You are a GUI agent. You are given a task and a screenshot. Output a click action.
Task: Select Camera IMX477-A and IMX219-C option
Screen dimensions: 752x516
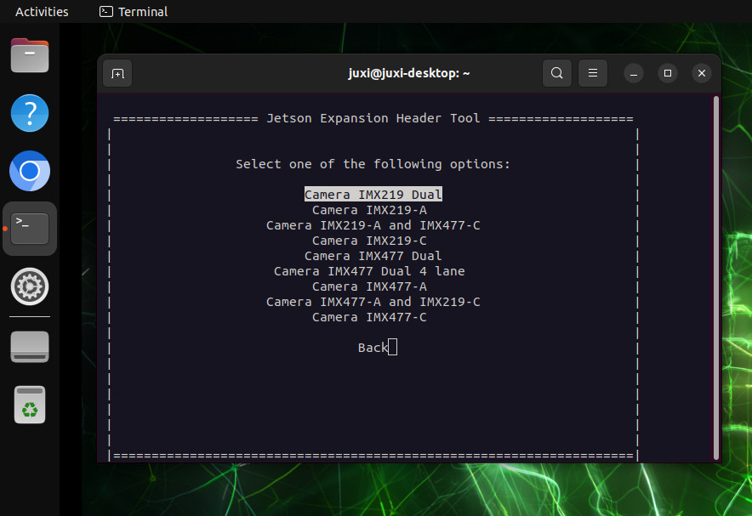pyautogui.click(x=373, y=302)
